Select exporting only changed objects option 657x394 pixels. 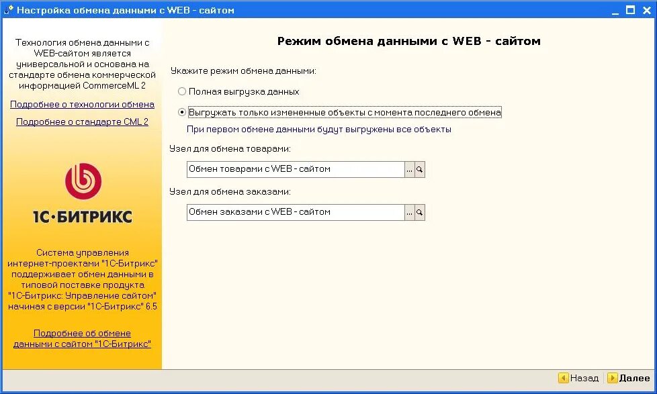182,111
